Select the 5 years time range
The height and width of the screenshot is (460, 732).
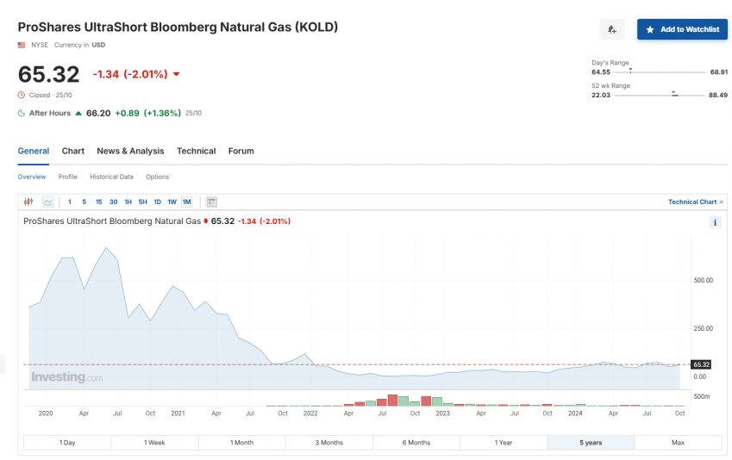point(591,443)
